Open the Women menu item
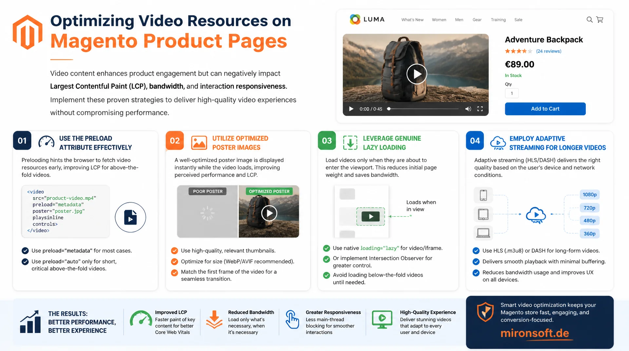The width and height of the screenshot is (629, 351). point(439,20)
